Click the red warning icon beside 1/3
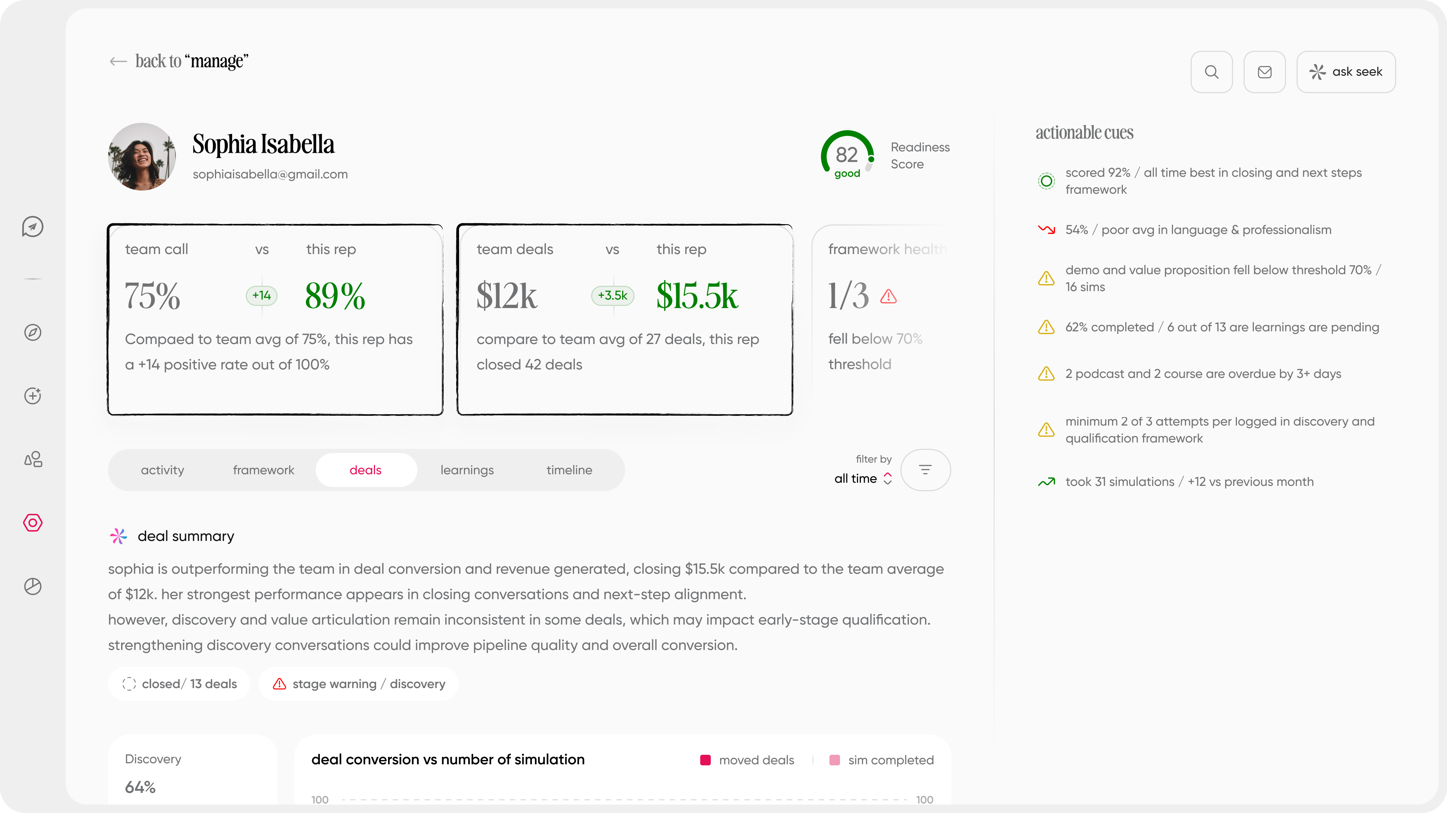 coord(888,296)
